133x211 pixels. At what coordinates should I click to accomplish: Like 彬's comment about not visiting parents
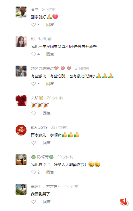click(34, 54)
